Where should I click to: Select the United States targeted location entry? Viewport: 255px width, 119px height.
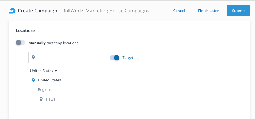pyautogui.click(x=50, y=80)
